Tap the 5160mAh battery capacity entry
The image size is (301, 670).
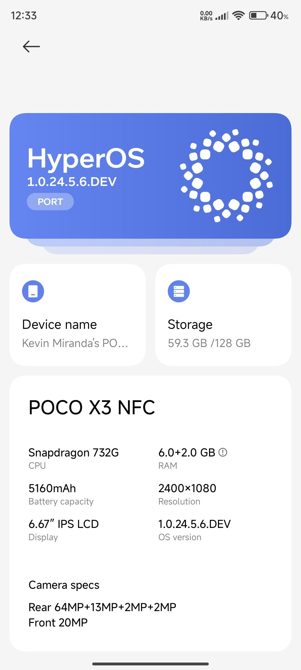[x=61, y=494]
